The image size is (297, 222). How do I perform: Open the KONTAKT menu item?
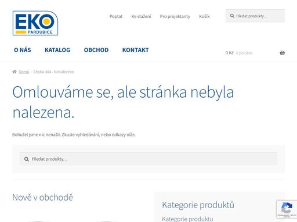[x=136, y=50]
